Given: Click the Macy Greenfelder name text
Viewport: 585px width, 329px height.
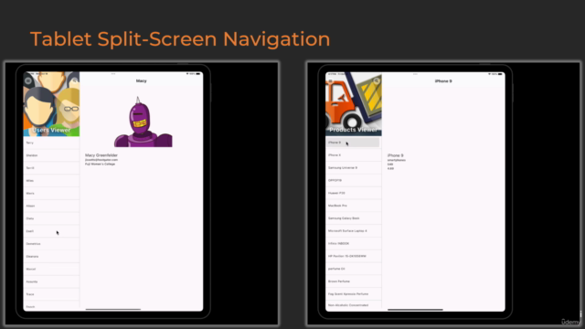Looking at the screenshot, I should [101, 155].
